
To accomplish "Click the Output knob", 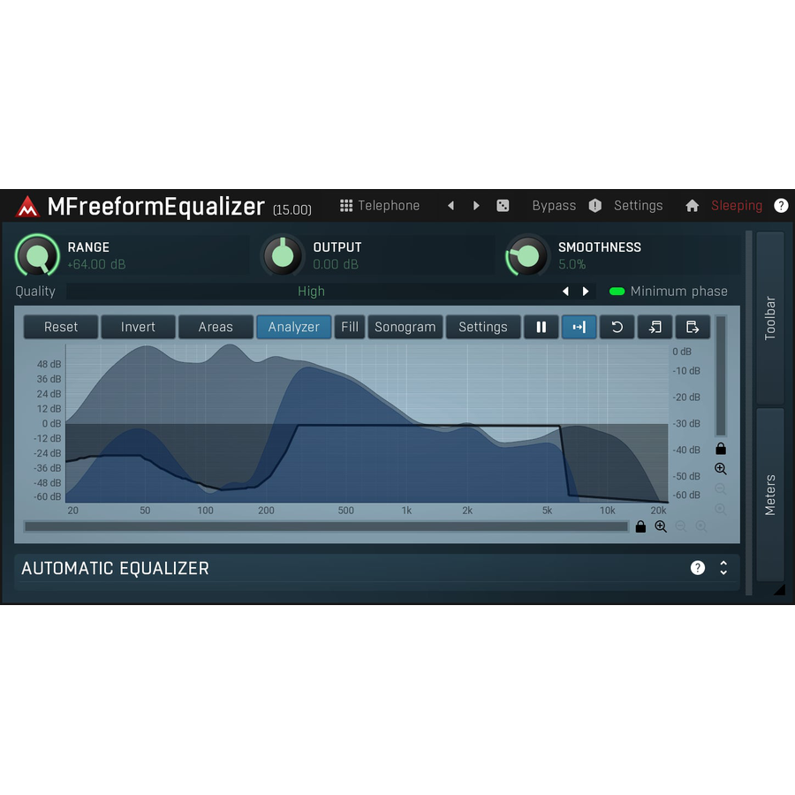I will (283, 255).
